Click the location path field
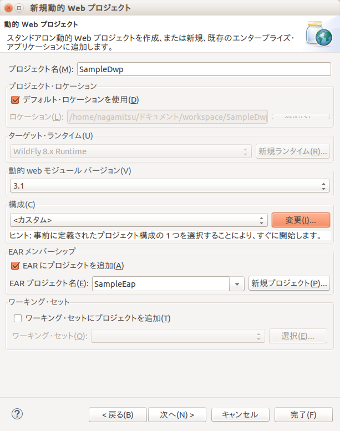Viewport: 340px width, 431px height. [168, 117]
